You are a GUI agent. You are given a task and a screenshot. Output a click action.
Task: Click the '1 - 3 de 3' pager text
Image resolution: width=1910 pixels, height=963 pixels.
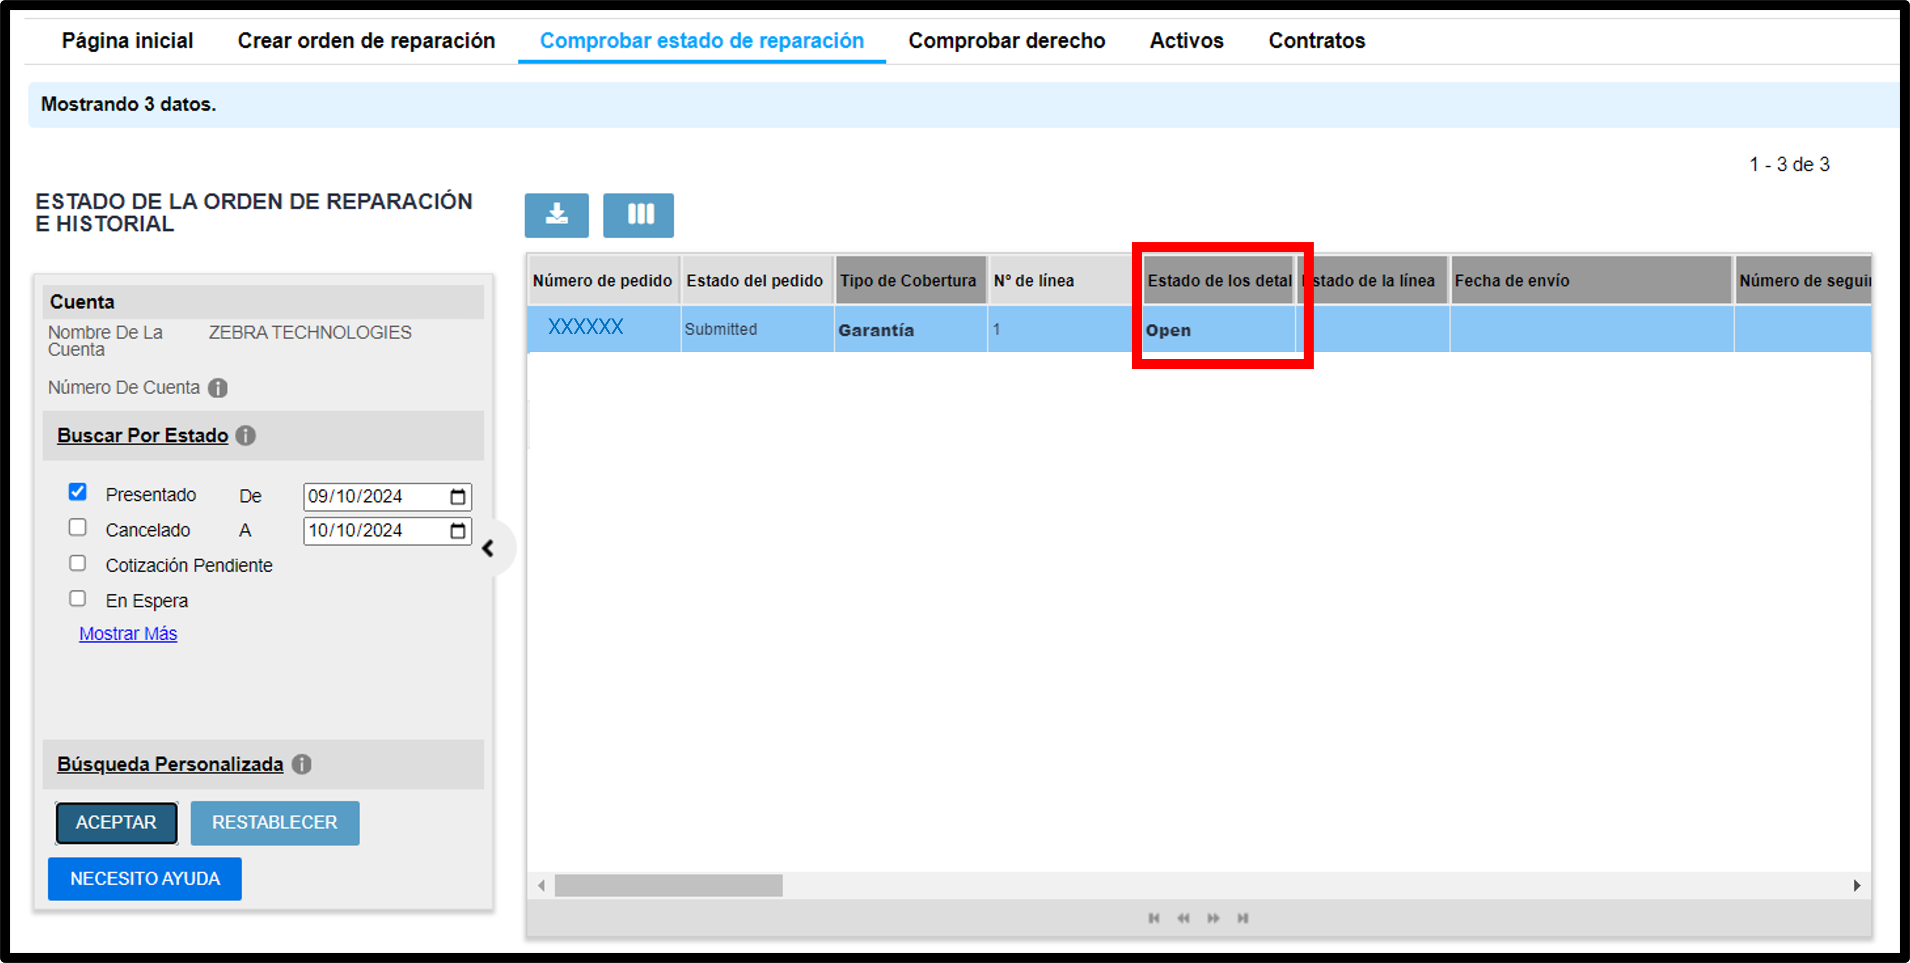(x=1789, y=164)
